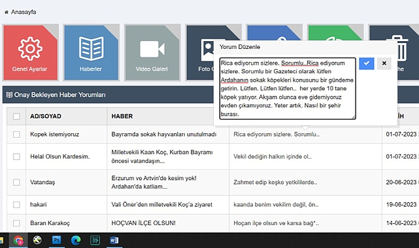Viewport: 419px width, 248px height.
Task: Click the date 14-06-2023 in Baran Karakoç row
Action: 402,223
